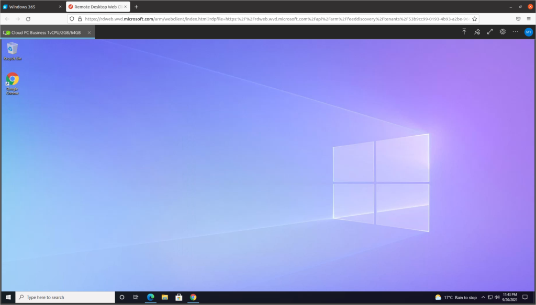This screenshot has height=305, width=536.
Task: Select the Recycle Bin desktop icon
Action: (13, 51)
